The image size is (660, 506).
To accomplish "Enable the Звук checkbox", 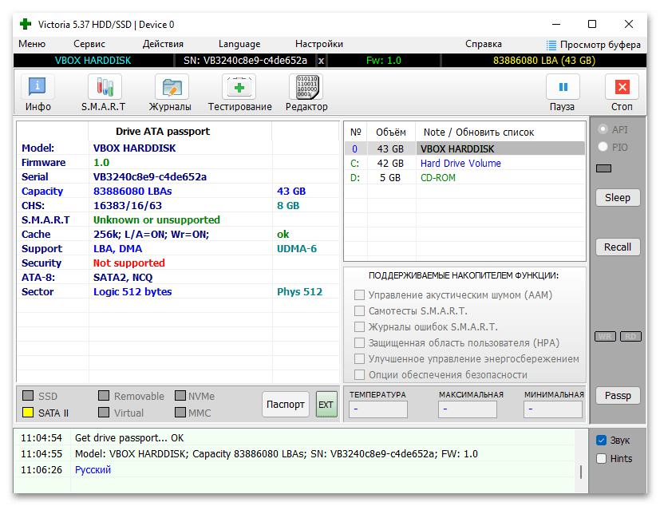I will pos(602,440).
